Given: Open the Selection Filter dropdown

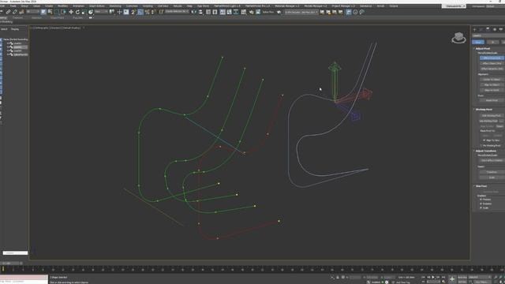Looking at the screenshot, I should [32, 12].
